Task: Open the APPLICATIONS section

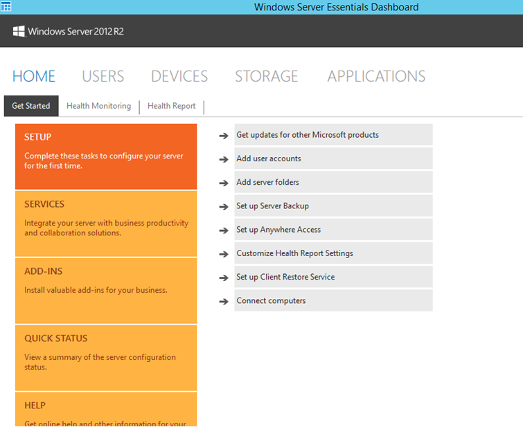Action: pos(376,76)
